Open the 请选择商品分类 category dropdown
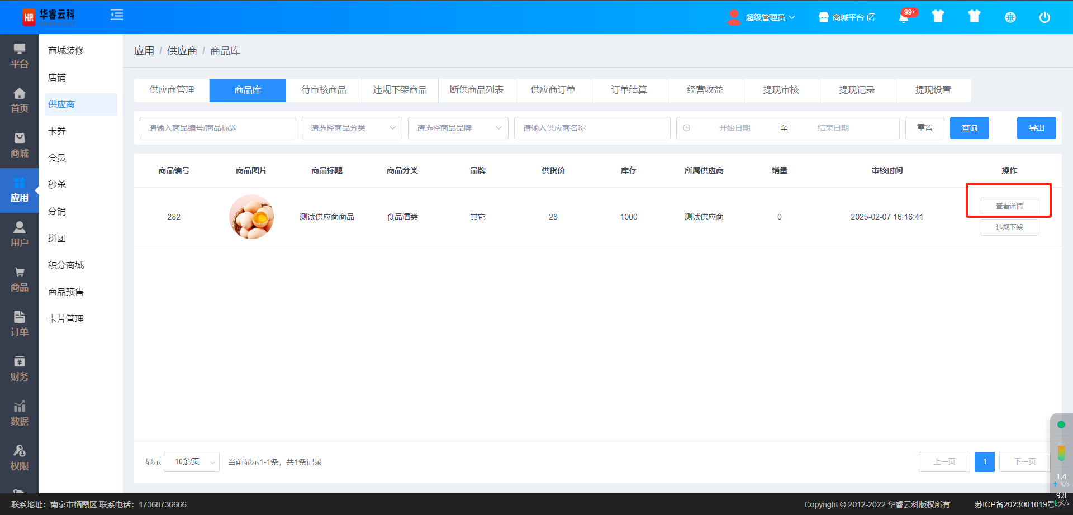This screenshot has height=515, width=1073. (352, 128)
